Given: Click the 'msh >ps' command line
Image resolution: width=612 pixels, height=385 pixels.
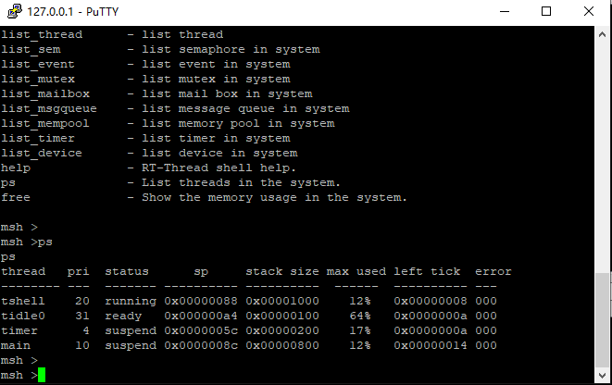Looking at the screenshot, I should (27, 242).
